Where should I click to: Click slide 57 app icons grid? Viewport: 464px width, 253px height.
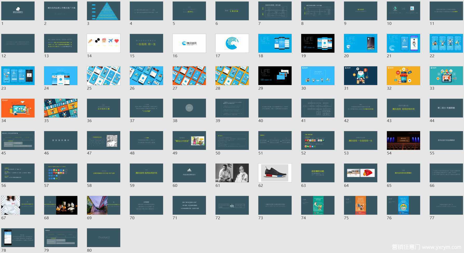[61, 173]
